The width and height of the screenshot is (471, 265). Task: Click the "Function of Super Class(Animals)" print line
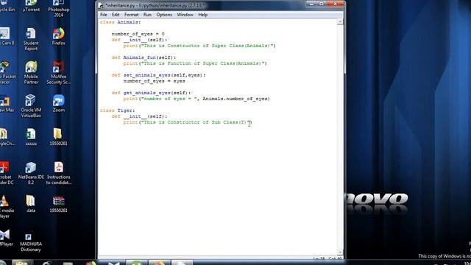(x=195, y=63)
